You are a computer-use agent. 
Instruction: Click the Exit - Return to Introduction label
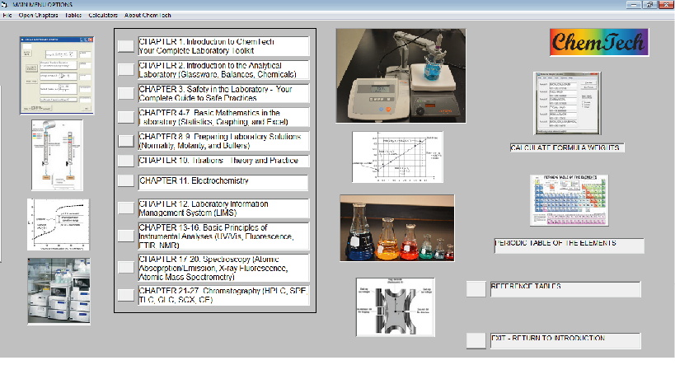click(x=565, y=341)
